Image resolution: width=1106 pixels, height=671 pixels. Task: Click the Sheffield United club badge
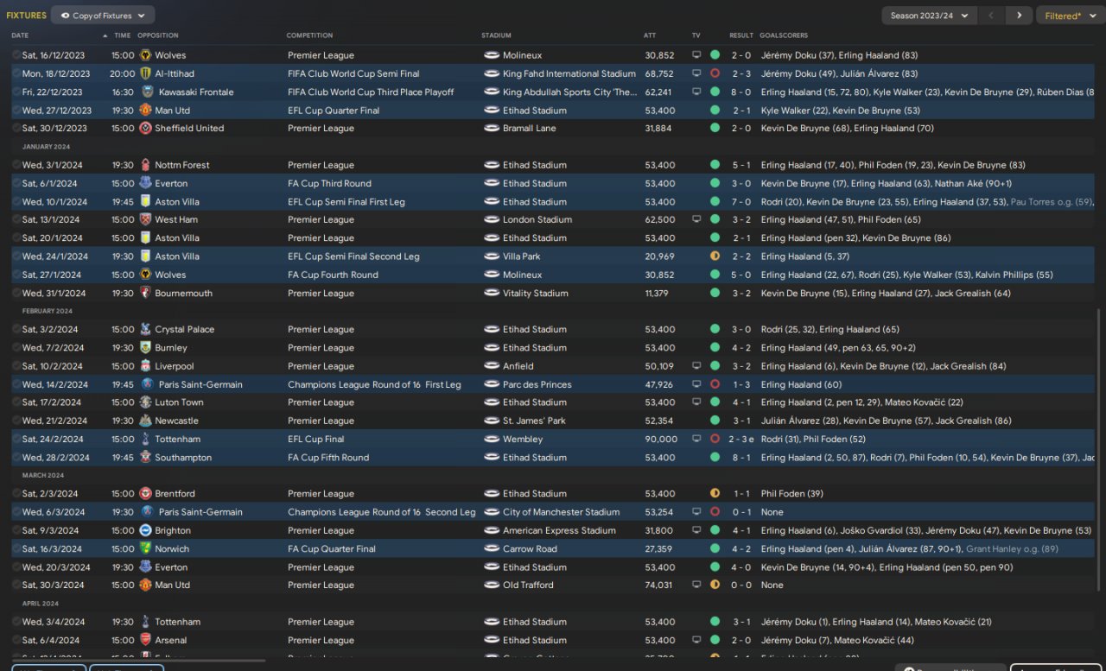[145, 128]
